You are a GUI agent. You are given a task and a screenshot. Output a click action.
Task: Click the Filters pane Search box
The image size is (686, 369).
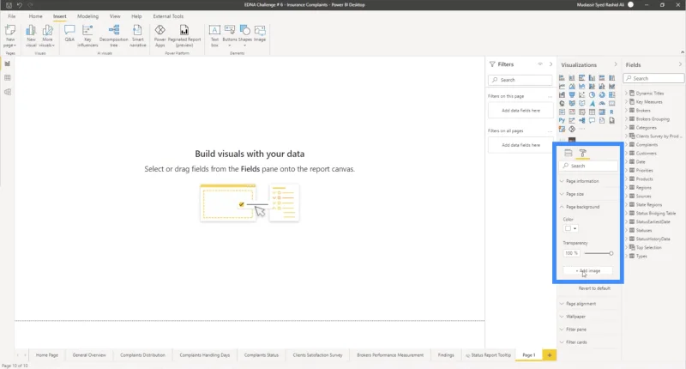coord(521,80)
